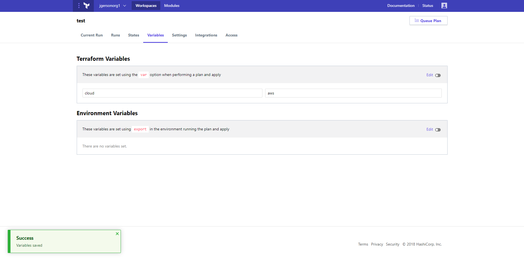Click the Terraform Variables heading

103,59
